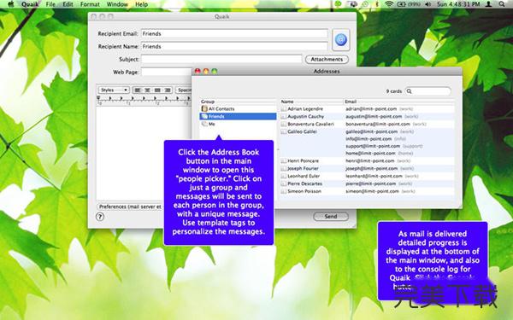Open the Window menu
The height and width of the screenshot is (320, 513).
point(117,4)
